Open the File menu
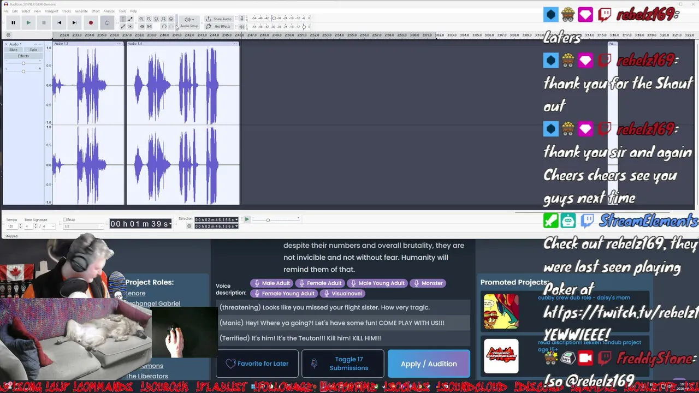Screen dimensions: 699x393 pyautogui.click(x=6, y=11)
